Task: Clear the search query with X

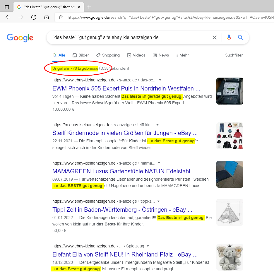Action: [x=215, y=37]
